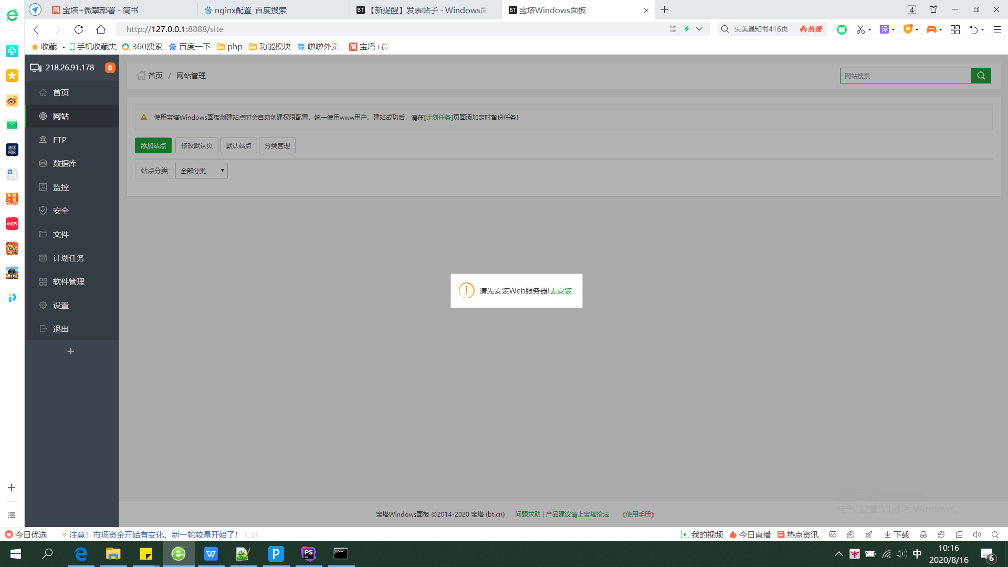Click the green search magnifier button

tap(981, 76)
